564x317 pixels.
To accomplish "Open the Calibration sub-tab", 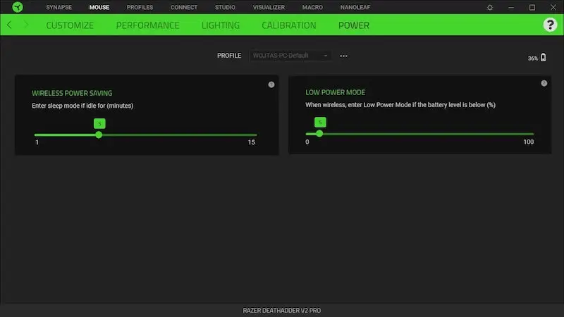I will pos(289,25).
